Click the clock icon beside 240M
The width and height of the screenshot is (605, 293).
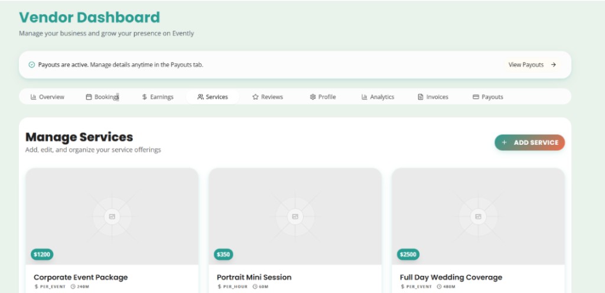[x=73, y=287]
